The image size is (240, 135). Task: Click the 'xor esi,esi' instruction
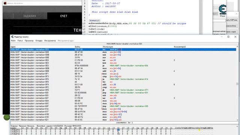tap(109, 57)
